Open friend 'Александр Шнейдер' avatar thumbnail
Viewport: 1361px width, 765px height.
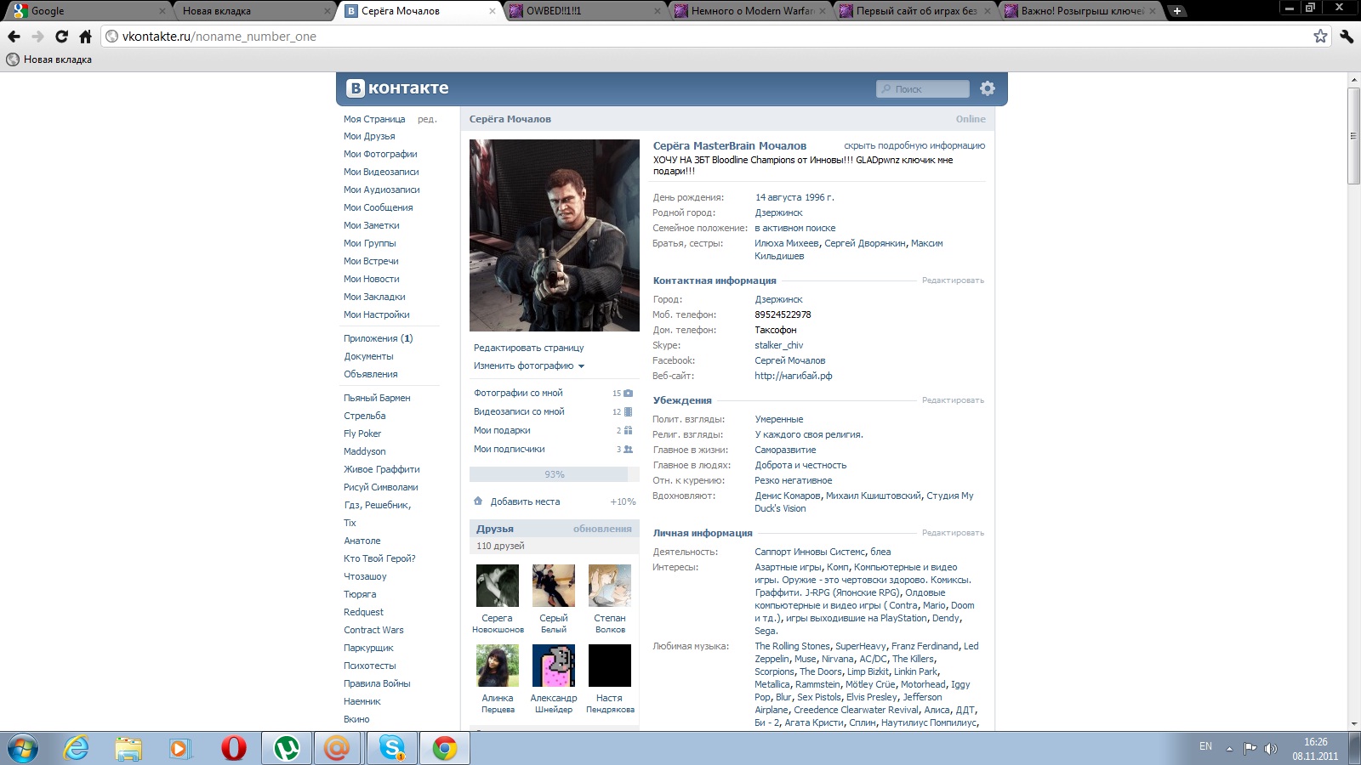[x=554, y=666]
